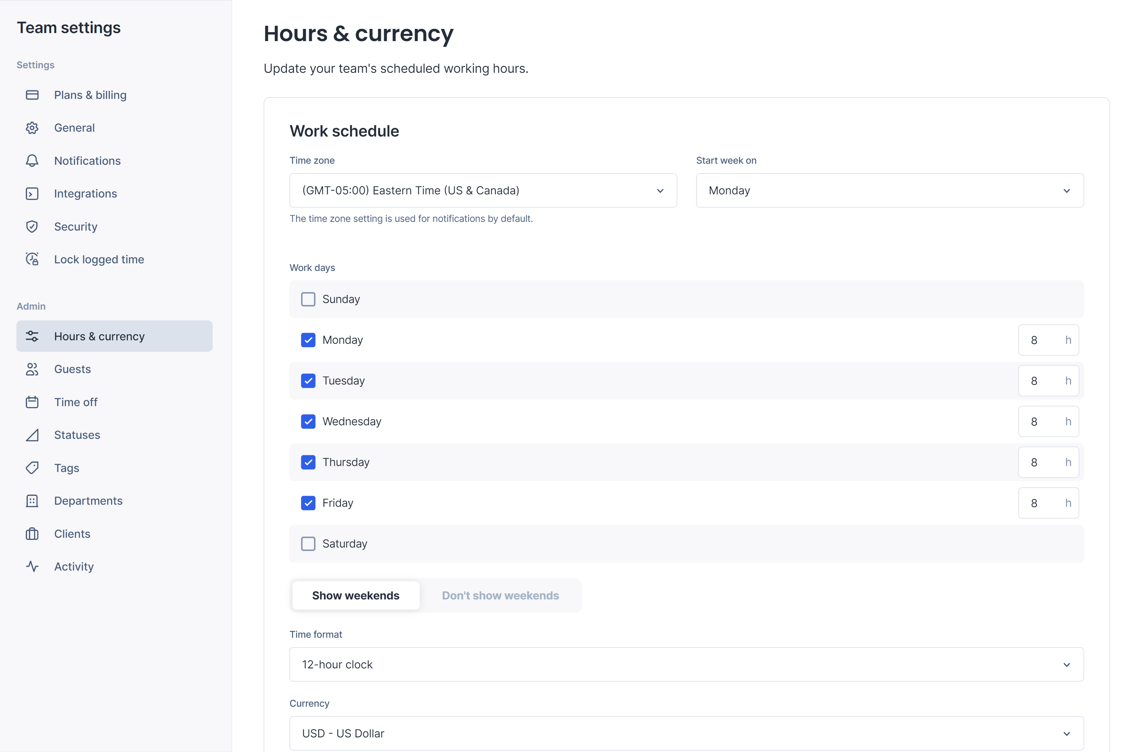Open the Currency dropdown
This screenshot has width=1140, height=752.
686,733
